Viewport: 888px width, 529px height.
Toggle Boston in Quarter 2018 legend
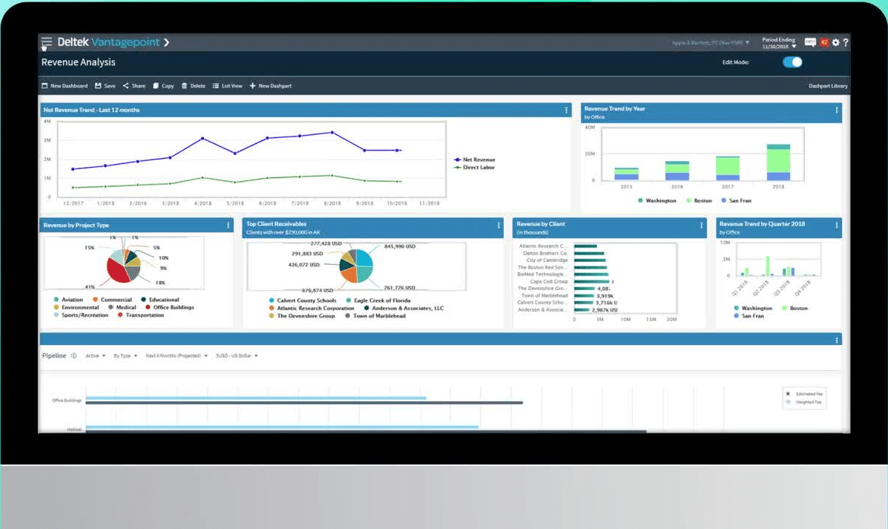795,308
